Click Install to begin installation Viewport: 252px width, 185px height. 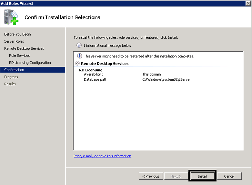[202, 176]
